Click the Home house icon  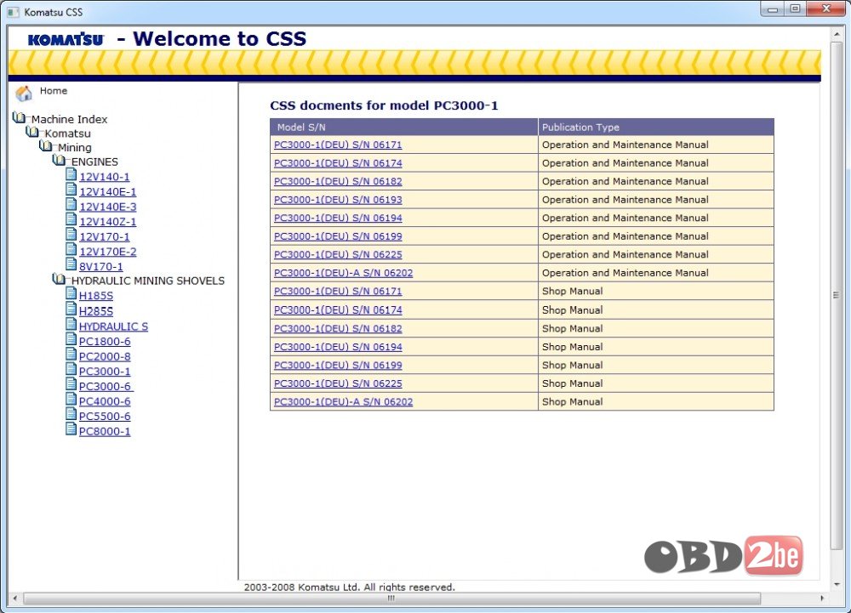23,94
